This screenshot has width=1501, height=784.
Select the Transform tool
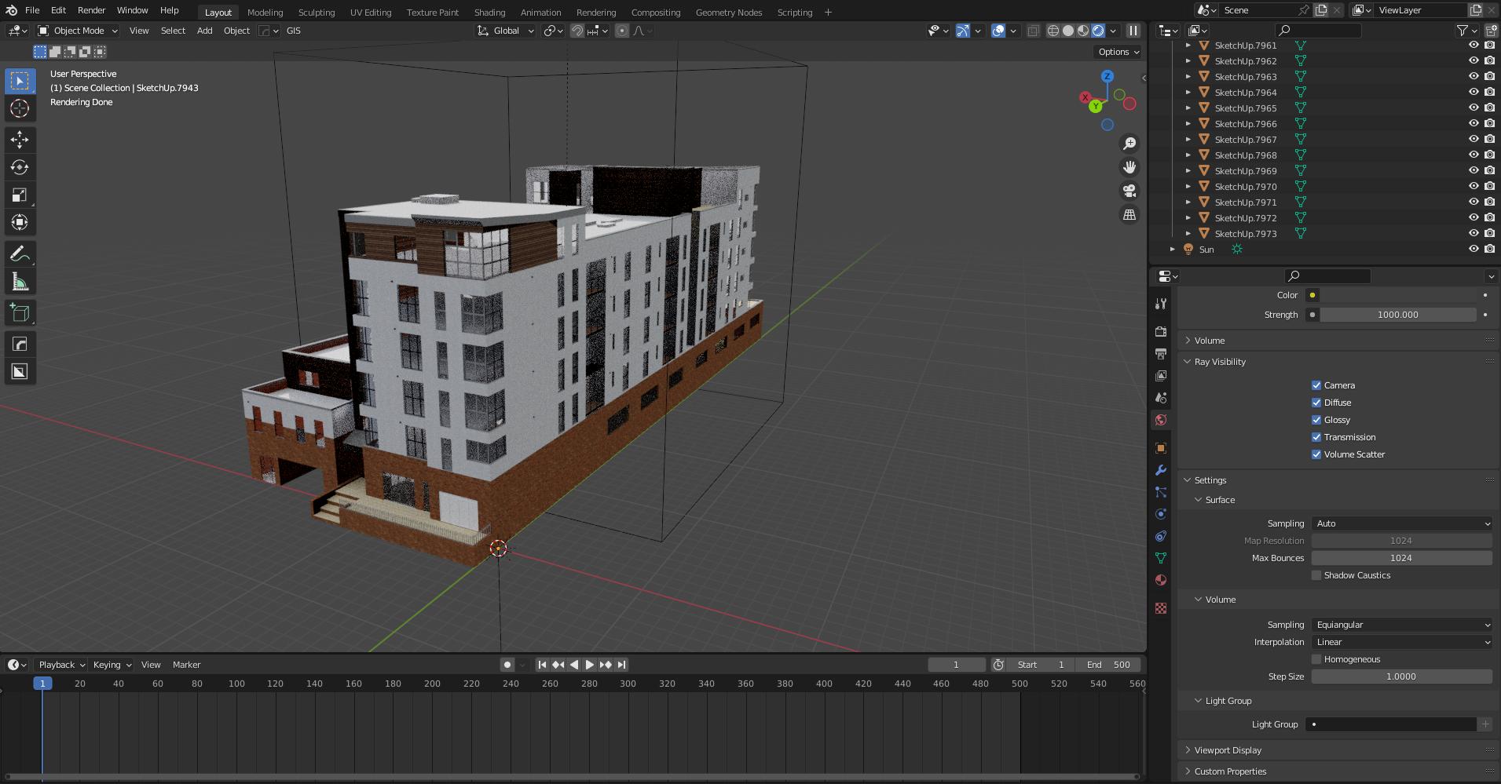(20, 222)
